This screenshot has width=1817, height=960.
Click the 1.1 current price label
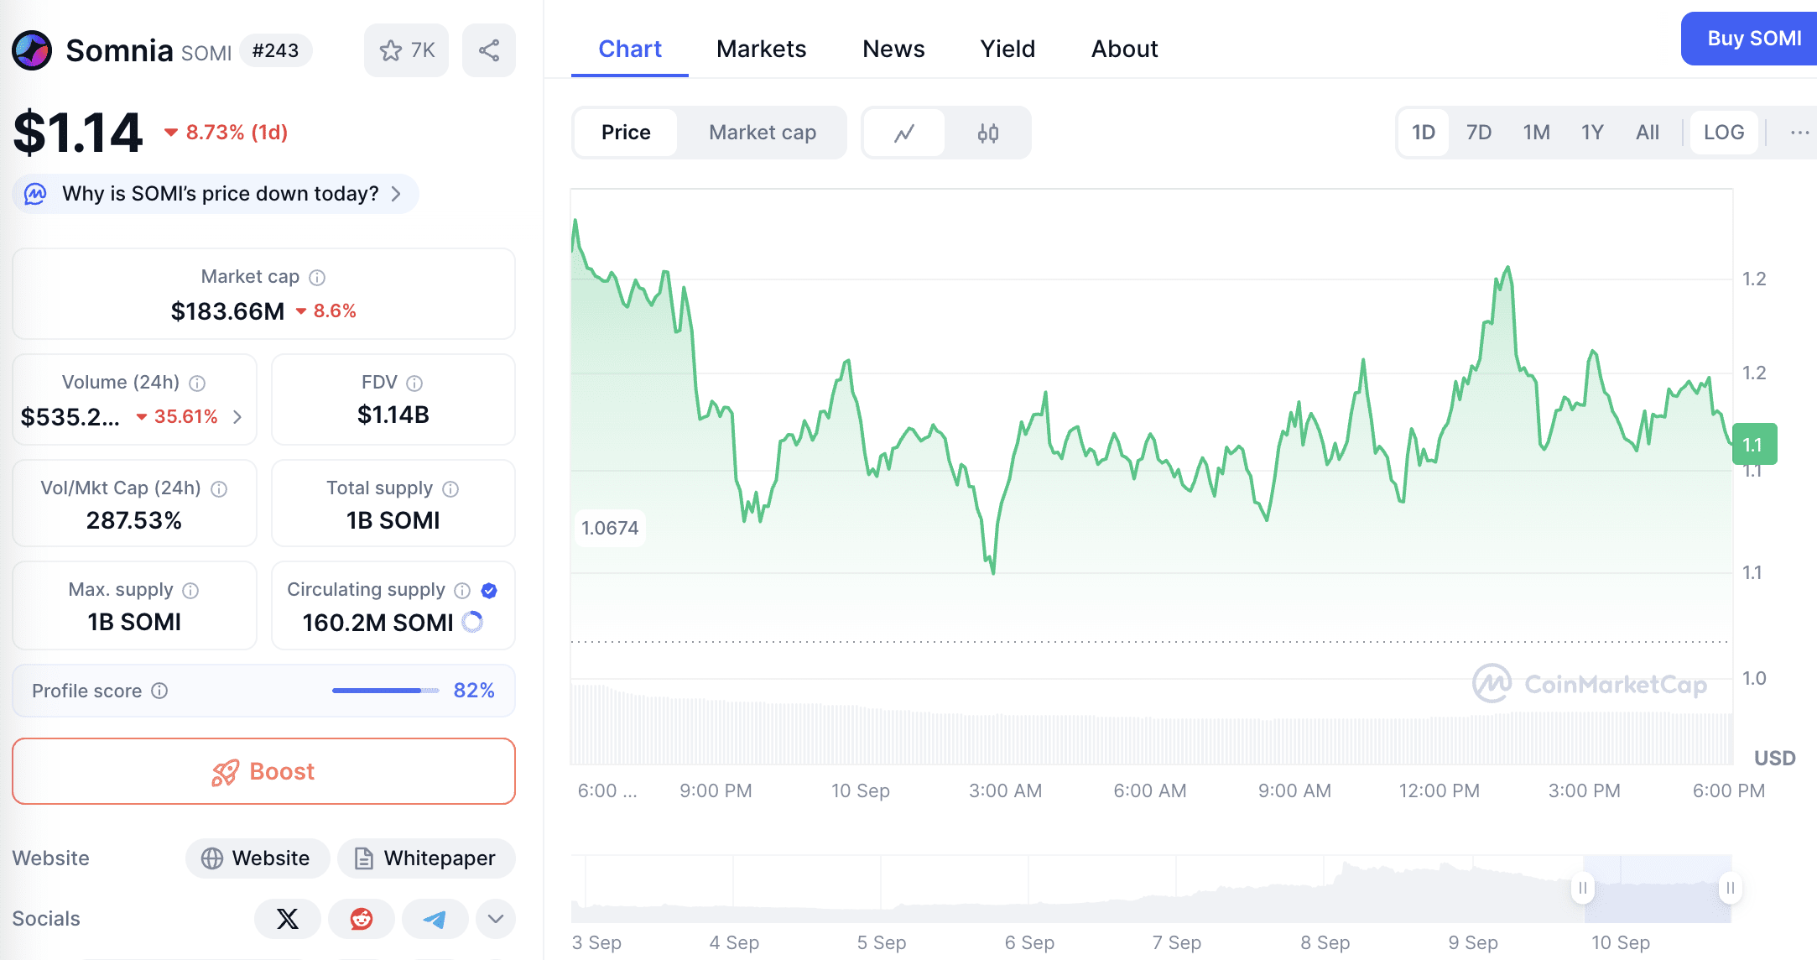pos(1754,444)
